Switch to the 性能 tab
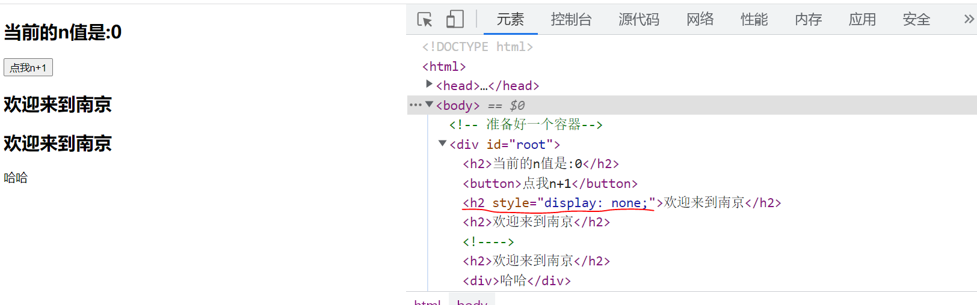 [x=754, y=19]
